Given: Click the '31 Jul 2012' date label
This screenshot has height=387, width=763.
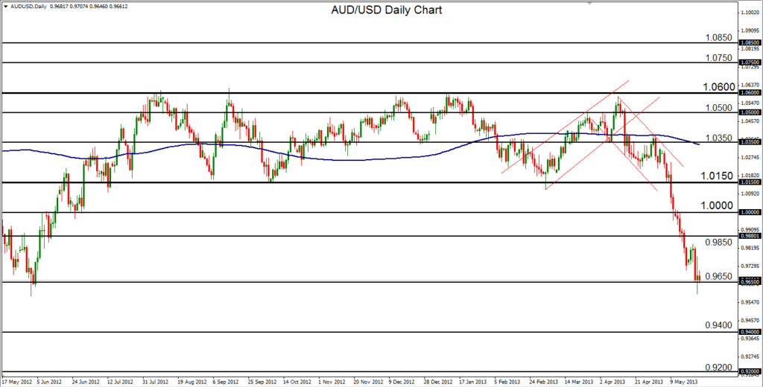Looking at the screenshot, I should click(x=154, y=383).
